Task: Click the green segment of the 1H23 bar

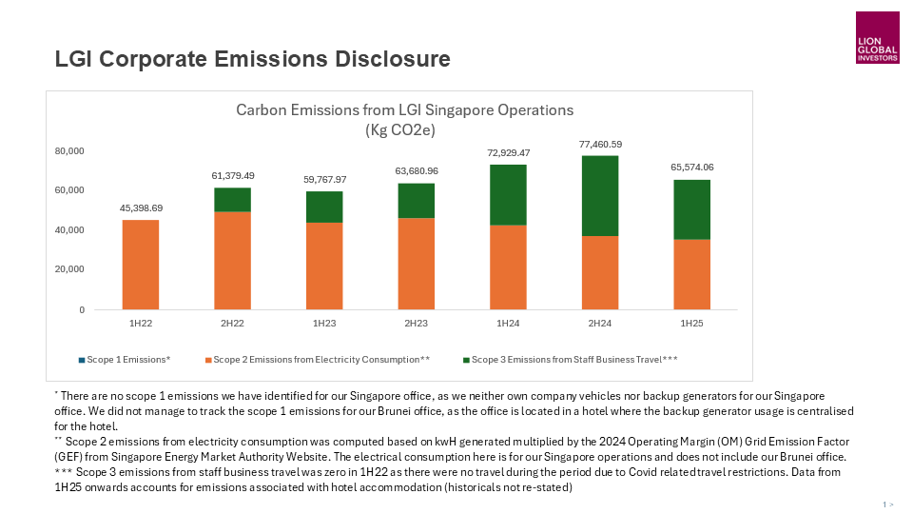Action: (324, 207)
